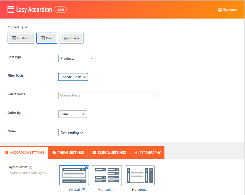Click the Easy Accordion logo icon

tap(11, 10)
